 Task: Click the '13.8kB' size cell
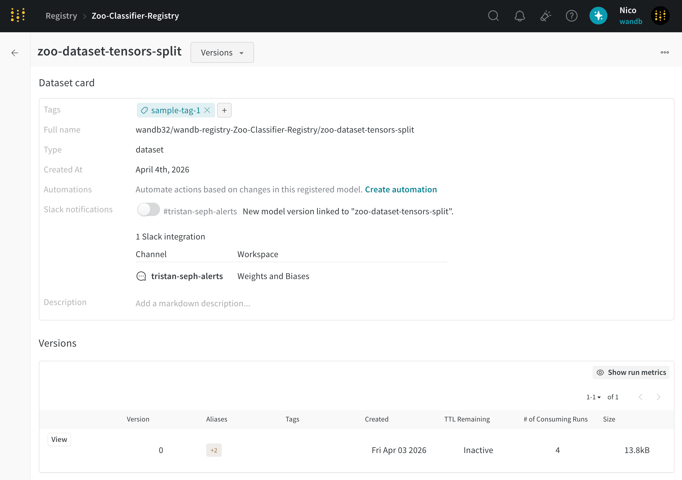[x=637, y=450]
